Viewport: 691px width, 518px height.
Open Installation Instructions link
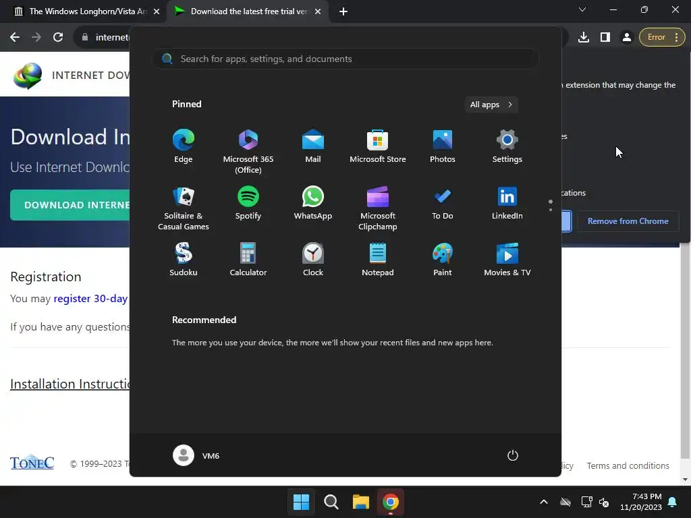pyautogui.click(x=70, y=384)
